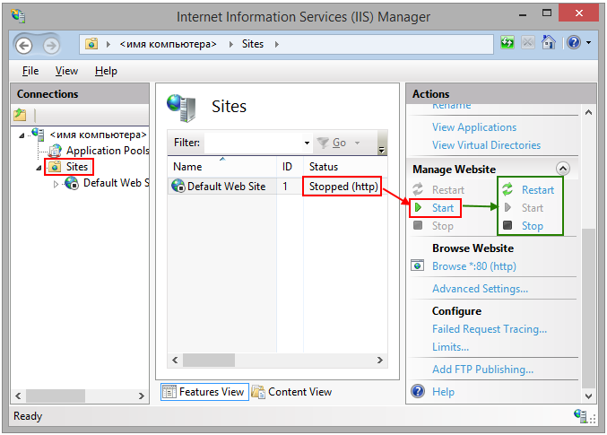Expand the Default Web Site tree node
Viewport: 607px width, 435px height.
56,184
